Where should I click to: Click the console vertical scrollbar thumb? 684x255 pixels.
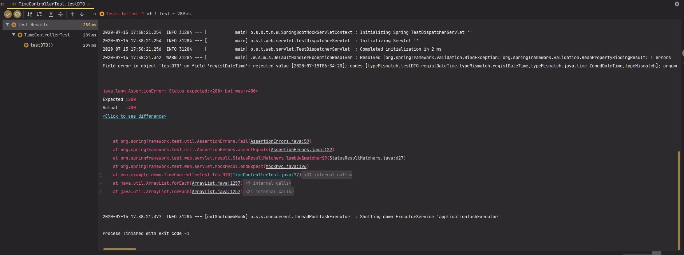pyautogui.click(x=679, y=200)
